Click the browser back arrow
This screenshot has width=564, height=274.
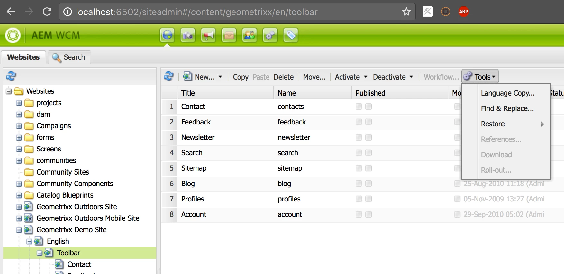tap(11, 12)
